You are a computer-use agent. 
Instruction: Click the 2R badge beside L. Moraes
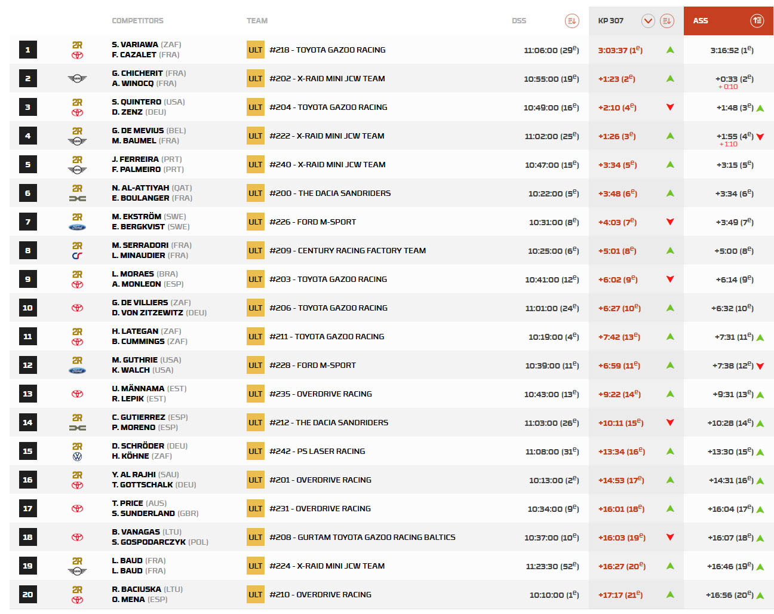pos(77,275)
